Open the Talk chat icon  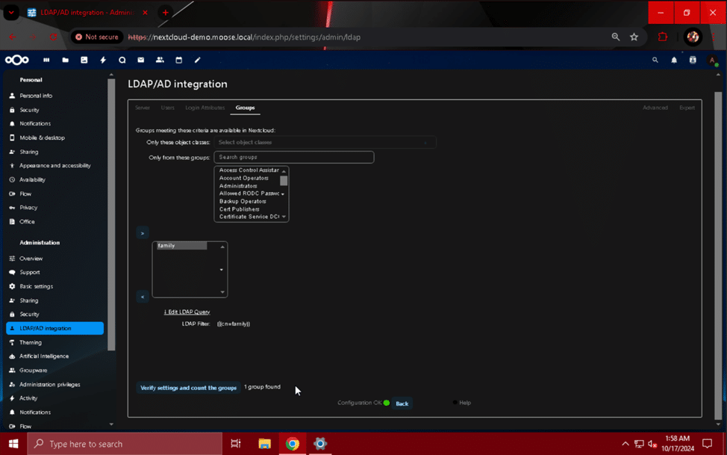[x=122, y=60]
